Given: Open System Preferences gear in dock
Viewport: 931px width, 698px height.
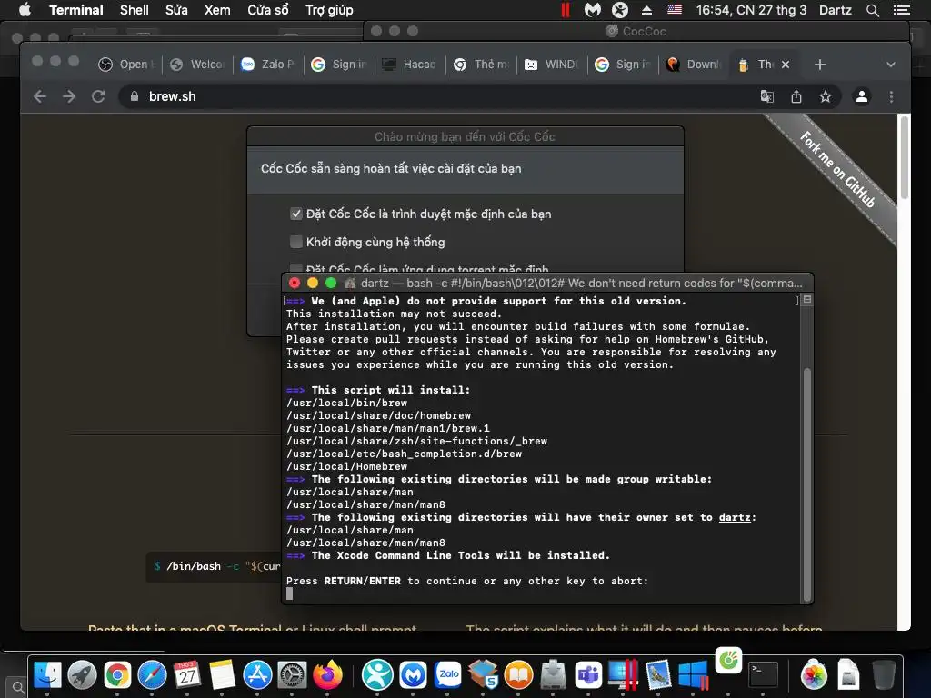Looking at the screenshot, I should tap(292, 675).
